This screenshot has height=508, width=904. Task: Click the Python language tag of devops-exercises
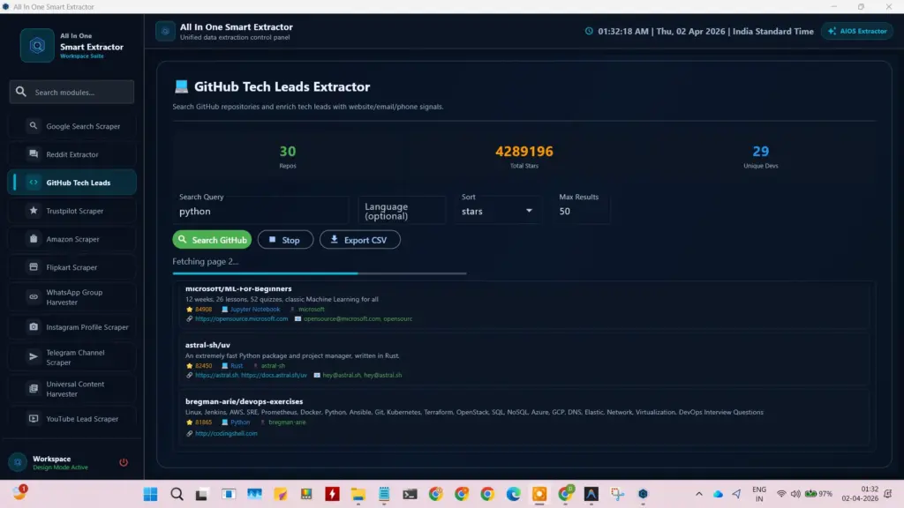click(240, 422)
